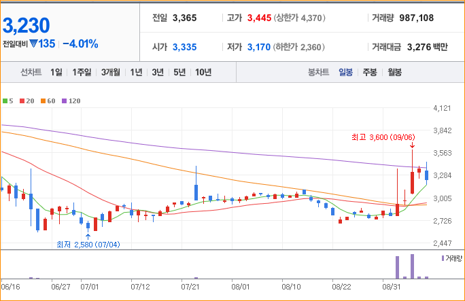Click the -4.01% change percentage

[x=80, y=44]
